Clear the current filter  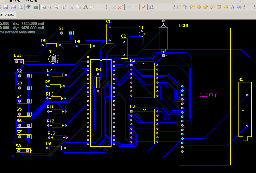tap(120, 7)
